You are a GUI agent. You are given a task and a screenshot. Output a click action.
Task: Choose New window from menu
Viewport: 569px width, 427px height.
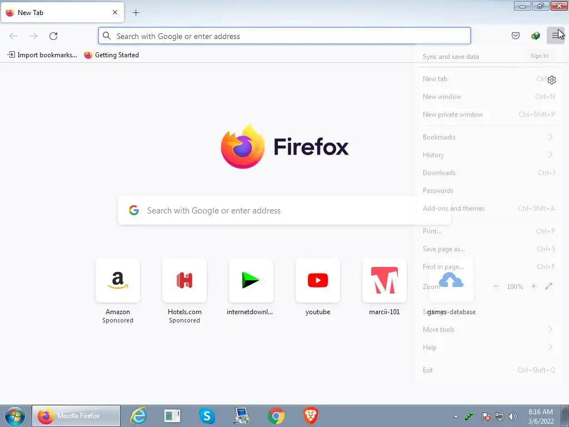pyautogui.click(x=488, y=97)
